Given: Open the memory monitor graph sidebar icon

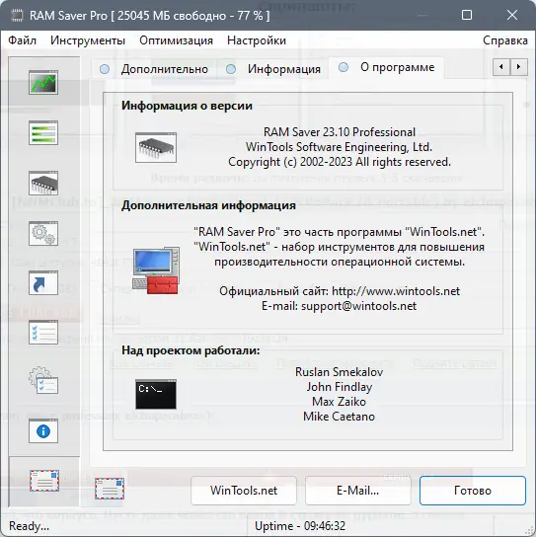Looking at the screenshot, I should click(x=43, y=83).
